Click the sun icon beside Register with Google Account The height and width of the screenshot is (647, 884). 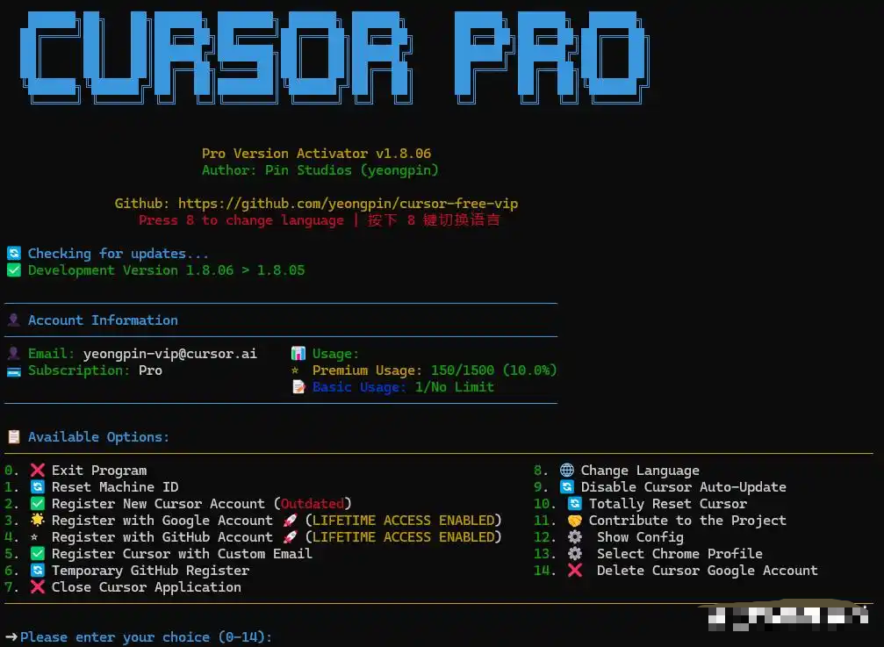[x=37, y=520]
